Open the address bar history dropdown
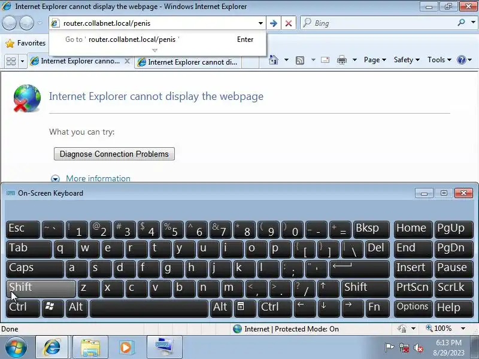 260,23
